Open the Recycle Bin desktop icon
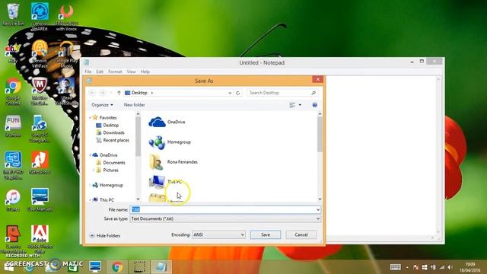 coord(13,14)
